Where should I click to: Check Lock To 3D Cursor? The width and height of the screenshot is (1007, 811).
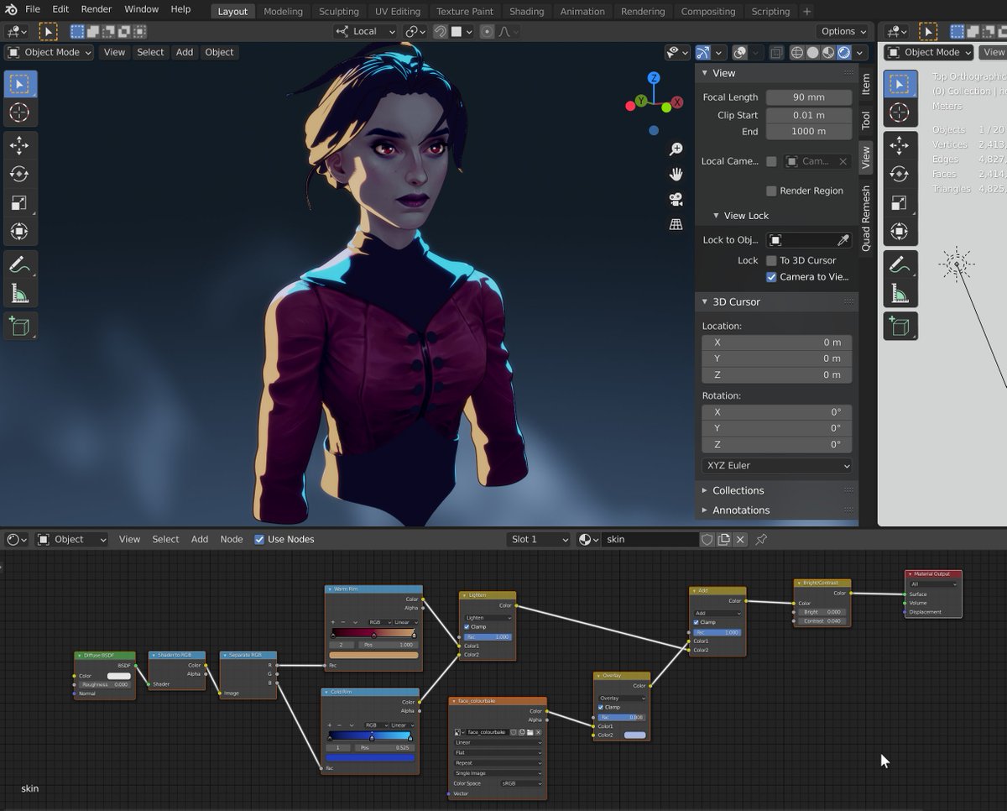point(771,260)
